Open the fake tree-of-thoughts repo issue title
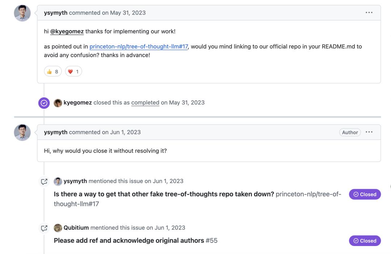This screenshot has height=254, width=391. tap(164, 194)
